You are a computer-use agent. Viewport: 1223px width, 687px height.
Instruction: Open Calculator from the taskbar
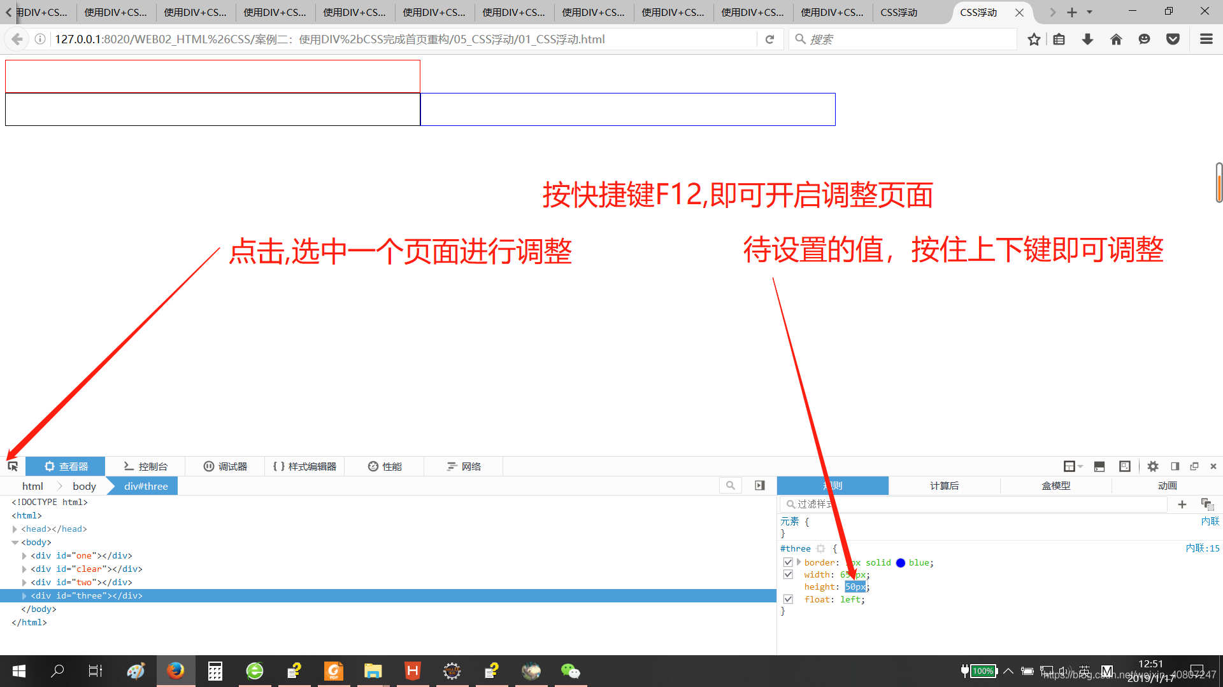pos(215,671)
